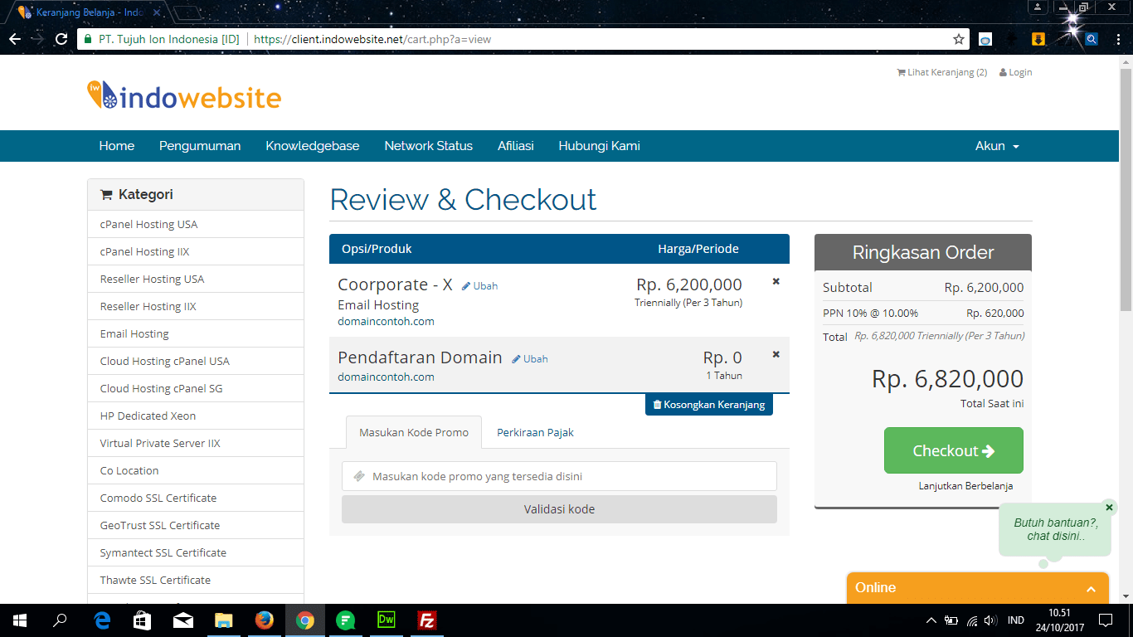
Task: Open Thawte SSL Certificate category
Action: click(196, 580)
